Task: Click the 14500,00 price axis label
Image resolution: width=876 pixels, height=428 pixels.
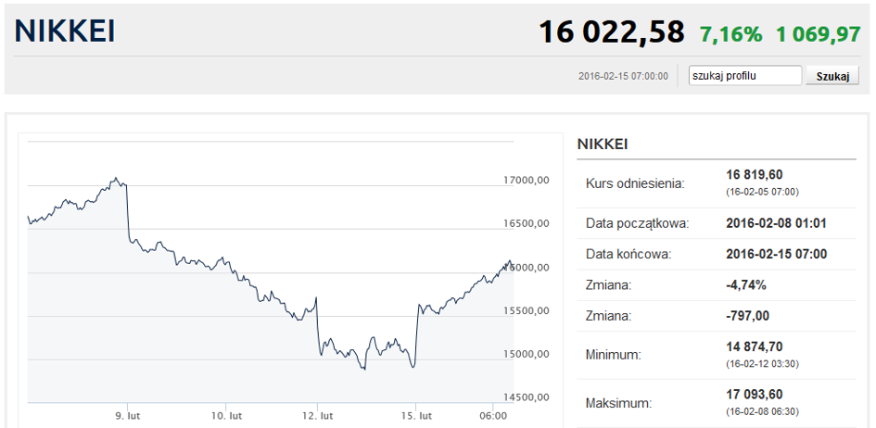Action: 525,397
